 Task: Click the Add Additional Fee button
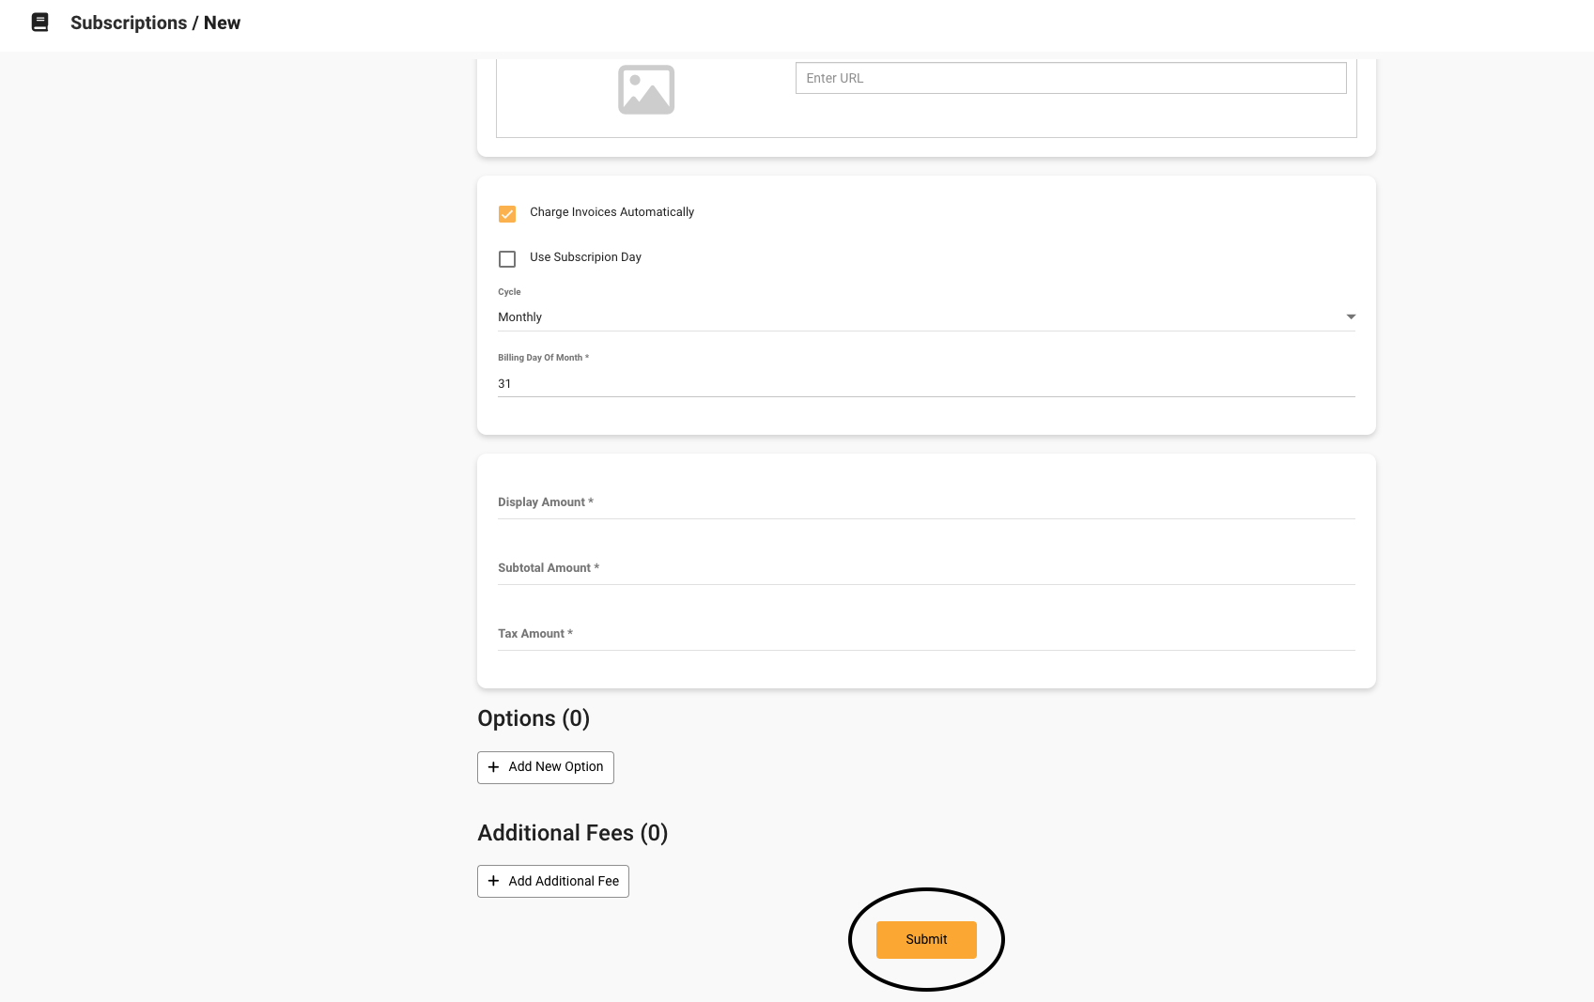tap(553, 881)
